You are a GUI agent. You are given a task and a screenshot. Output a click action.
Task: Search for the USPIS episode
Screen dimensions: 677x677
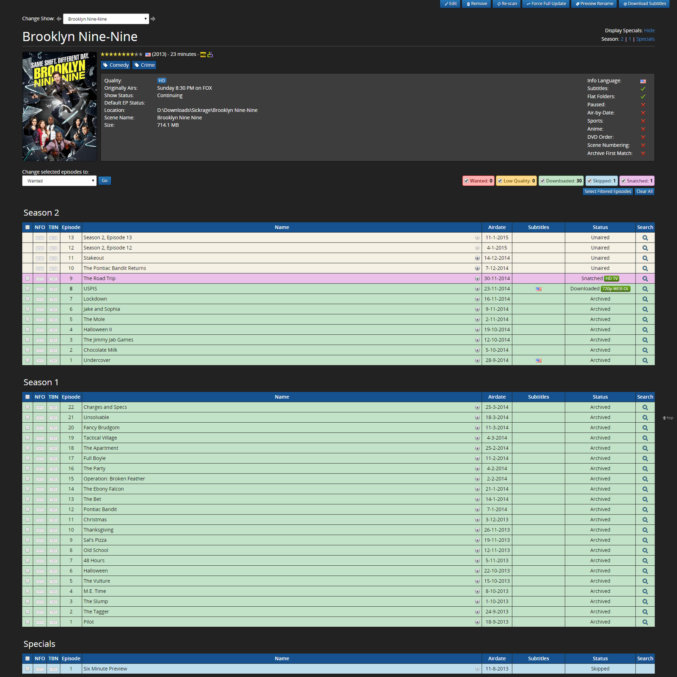pos(645,289)
